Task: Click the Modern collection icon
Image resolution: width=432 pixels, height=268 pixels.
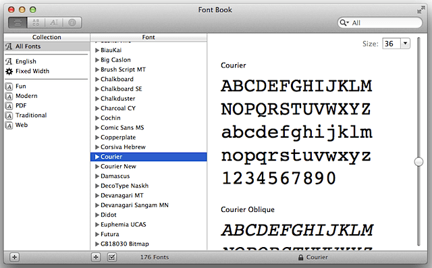Action: 9,96
